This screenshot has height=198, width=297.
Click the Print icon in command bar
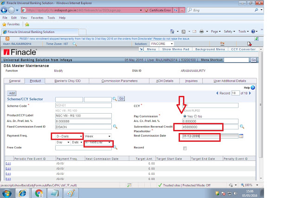[201, 32]
